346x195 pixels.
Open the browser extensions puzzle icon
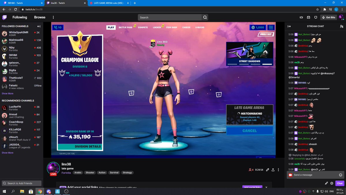324,9
